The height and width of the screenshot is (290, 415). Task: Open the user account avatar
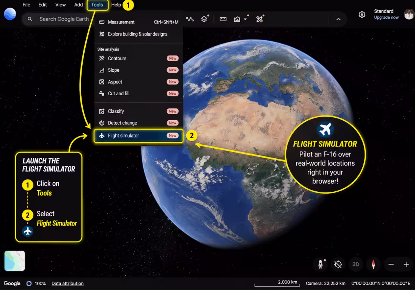pyautogui.click(x=409, y=14)
